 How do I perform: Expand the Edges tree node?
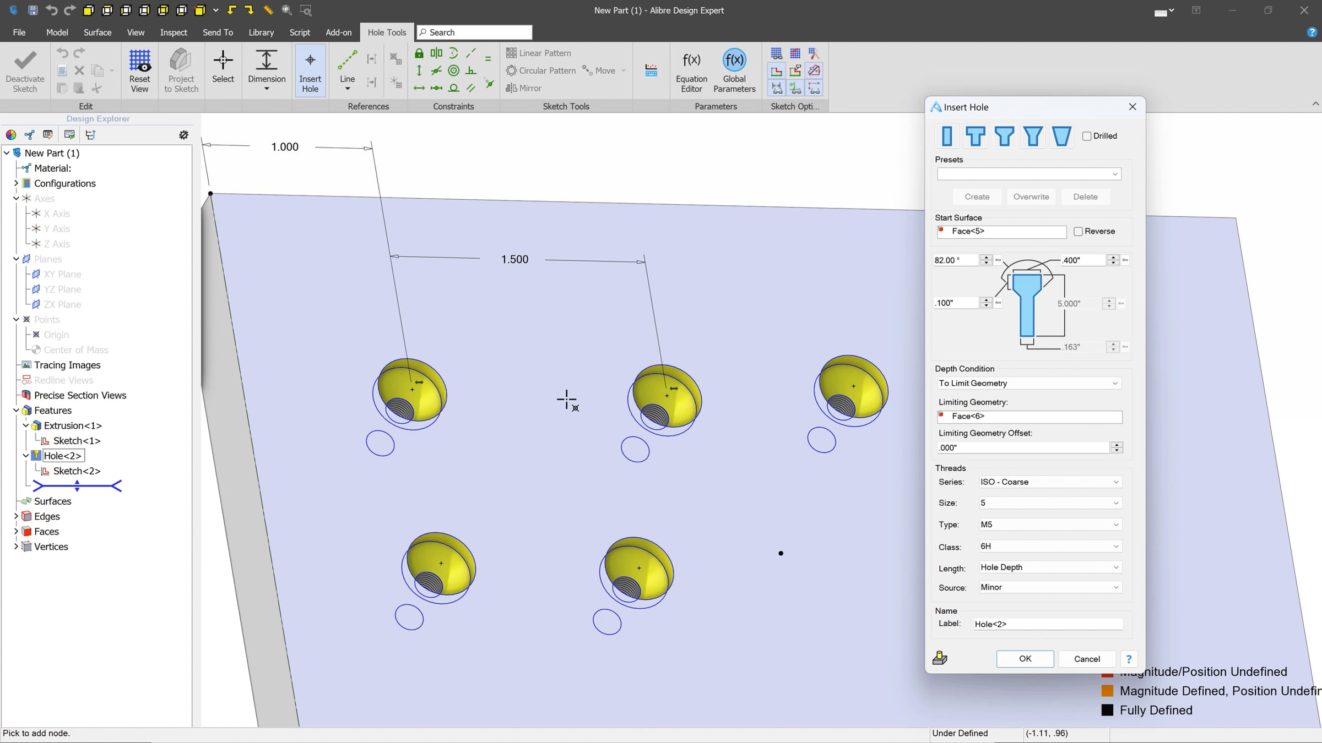coord(16,516)
